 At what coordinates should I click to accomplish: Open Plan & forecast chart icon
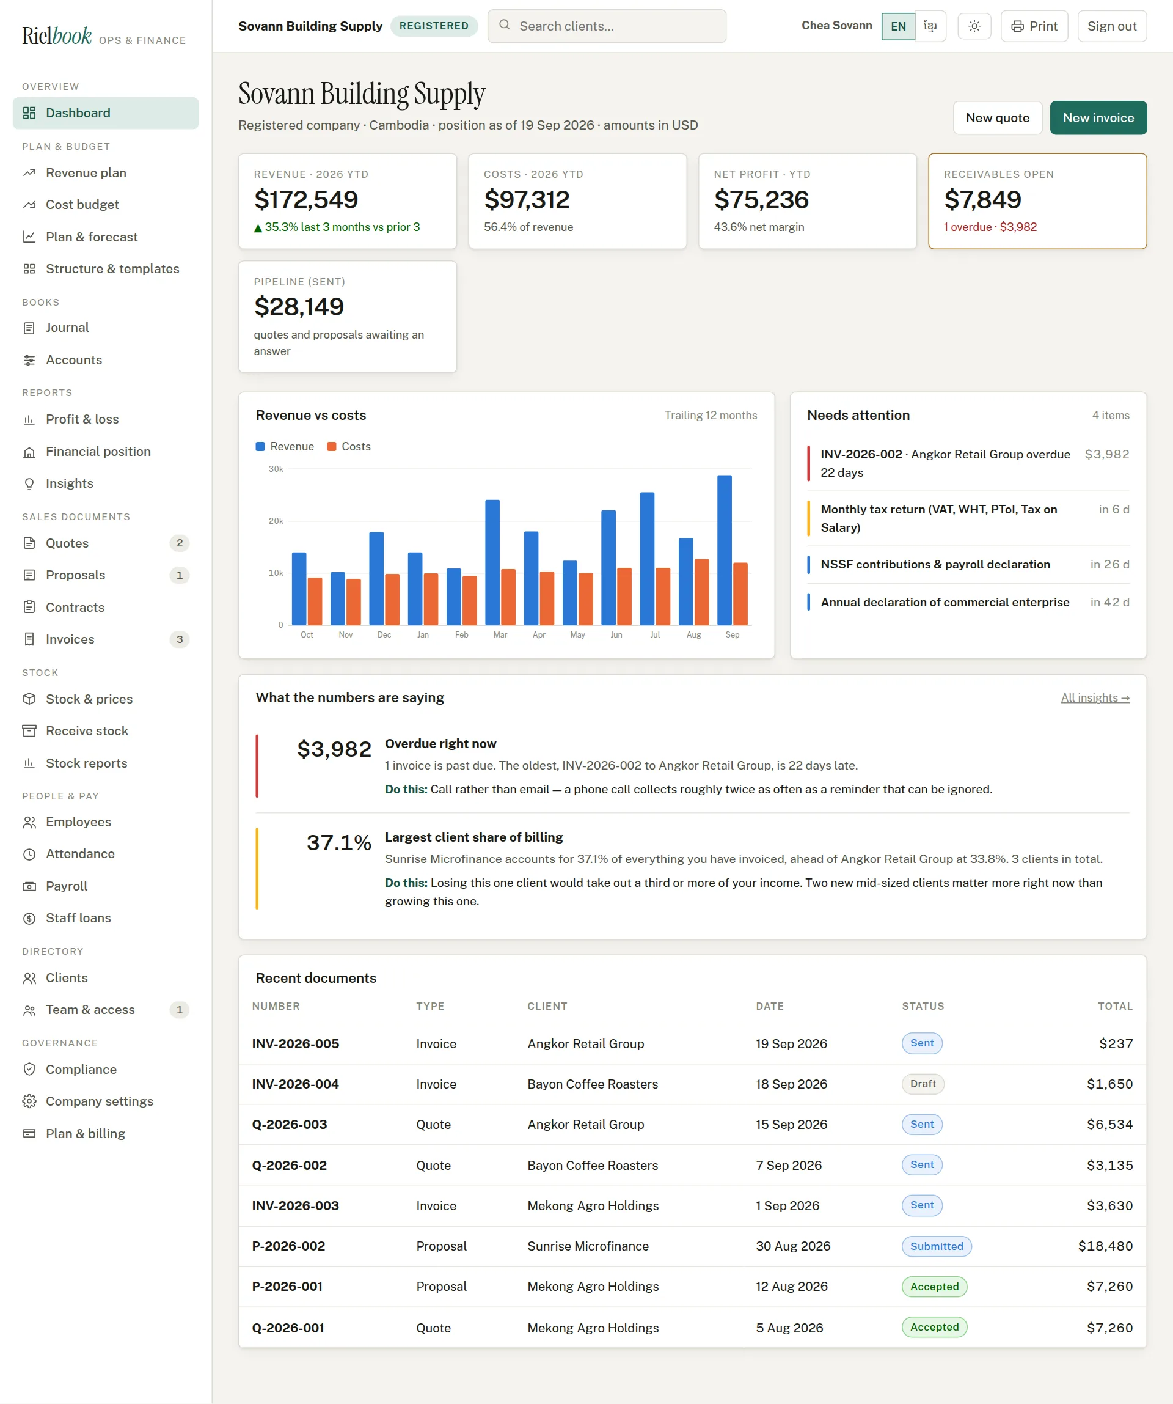point(29,237)
